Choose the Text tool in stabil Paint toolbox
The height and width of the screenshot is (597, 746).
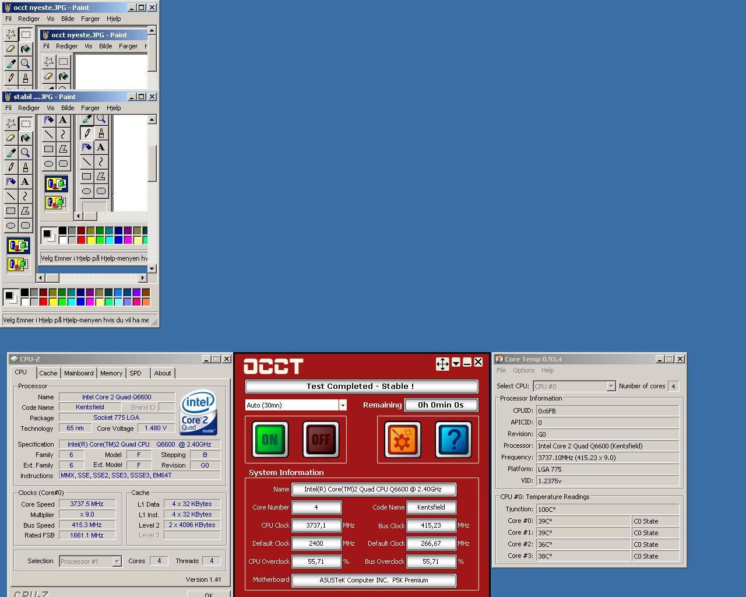pos(25,181)
